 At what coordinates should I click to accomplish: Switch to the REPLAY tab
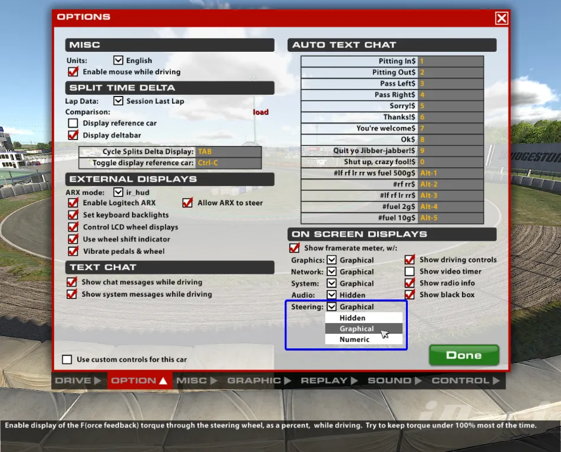click(329, 381)
